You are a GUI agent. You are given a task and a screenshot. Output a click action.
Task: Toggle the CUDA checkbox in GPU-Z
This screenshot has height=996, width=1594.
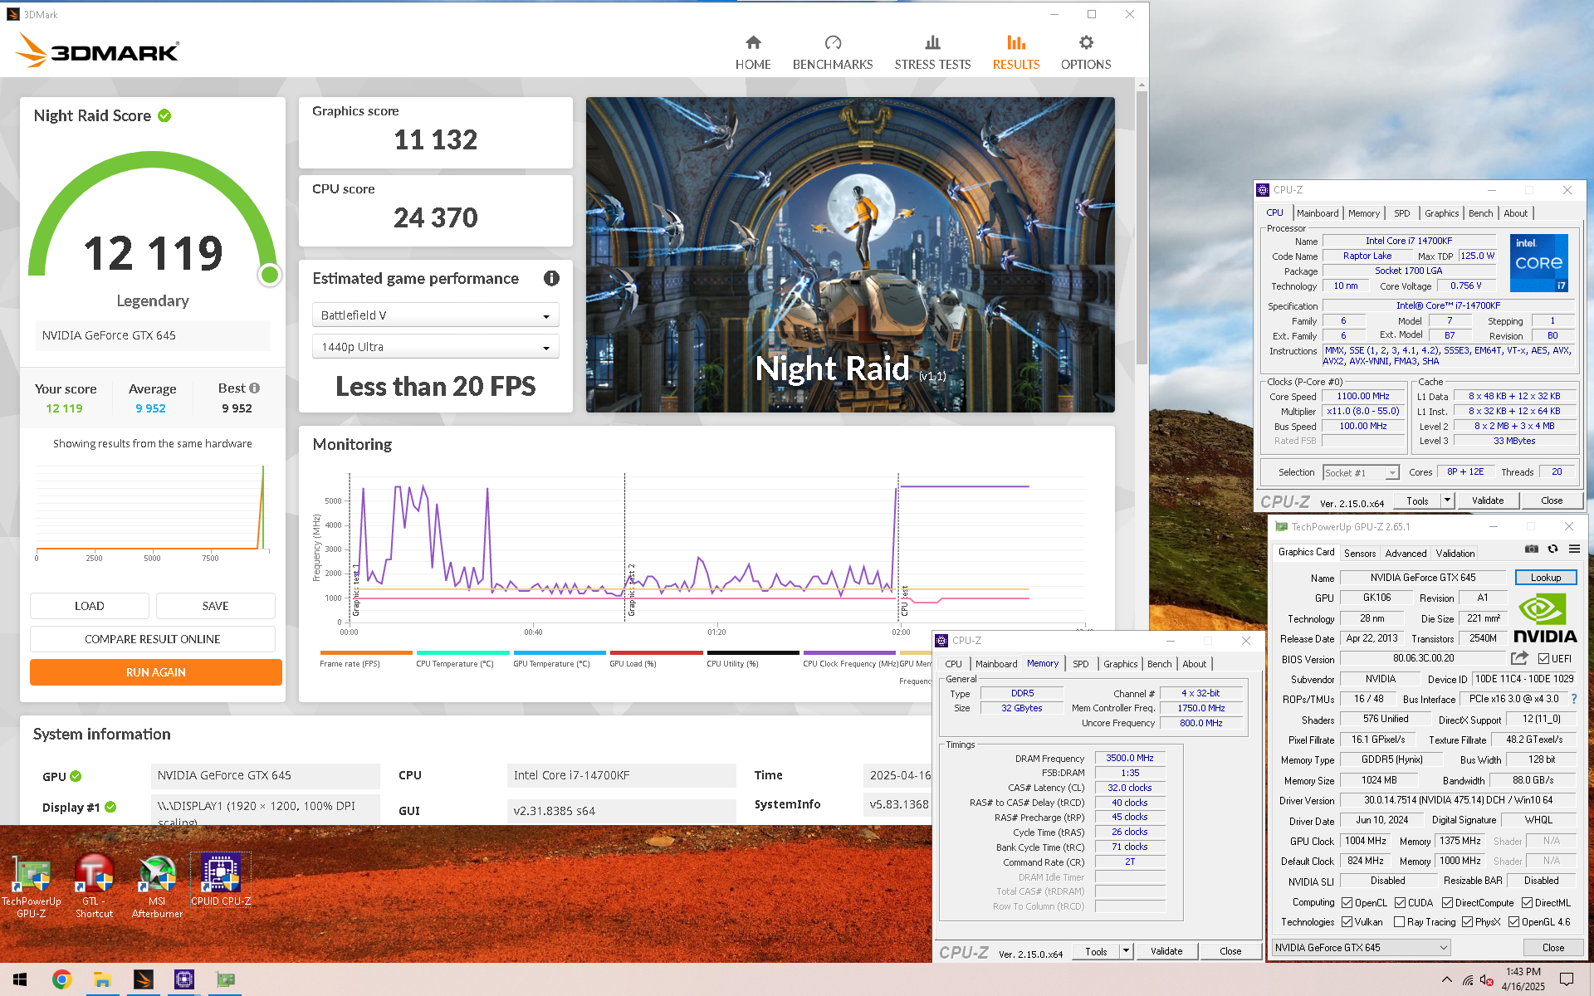(1400, 902)
